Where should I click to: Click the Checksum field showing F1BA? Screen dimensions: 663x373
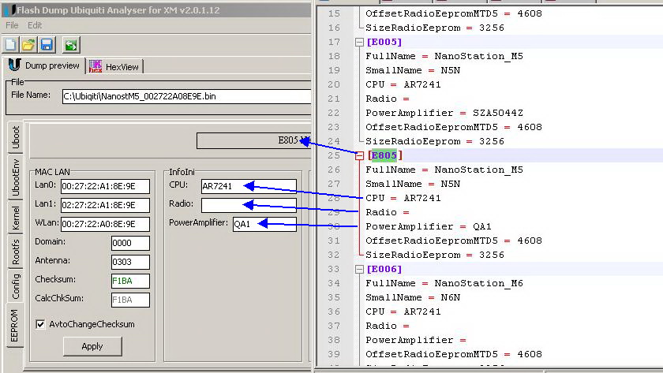click(x=130, y=281)
